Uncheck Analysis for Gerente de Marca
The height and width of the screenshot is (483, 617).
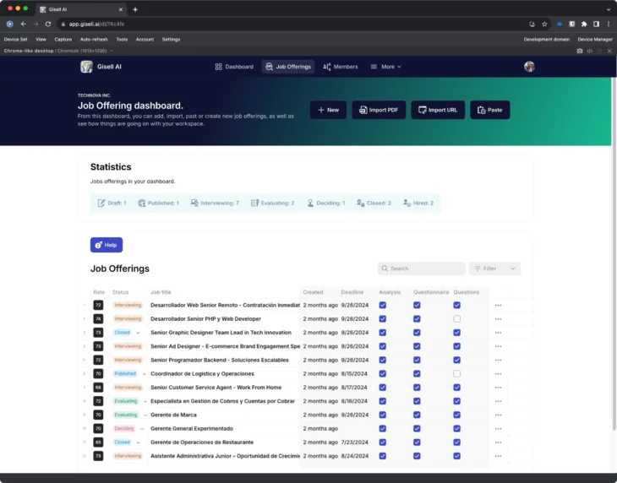click(x=383, y=415)
